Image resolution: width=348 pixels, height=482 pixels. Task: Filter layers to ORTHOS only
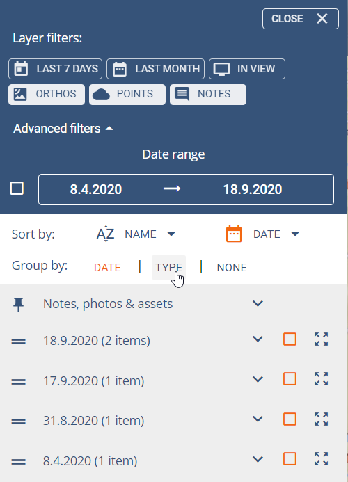(x=47, y=95)
